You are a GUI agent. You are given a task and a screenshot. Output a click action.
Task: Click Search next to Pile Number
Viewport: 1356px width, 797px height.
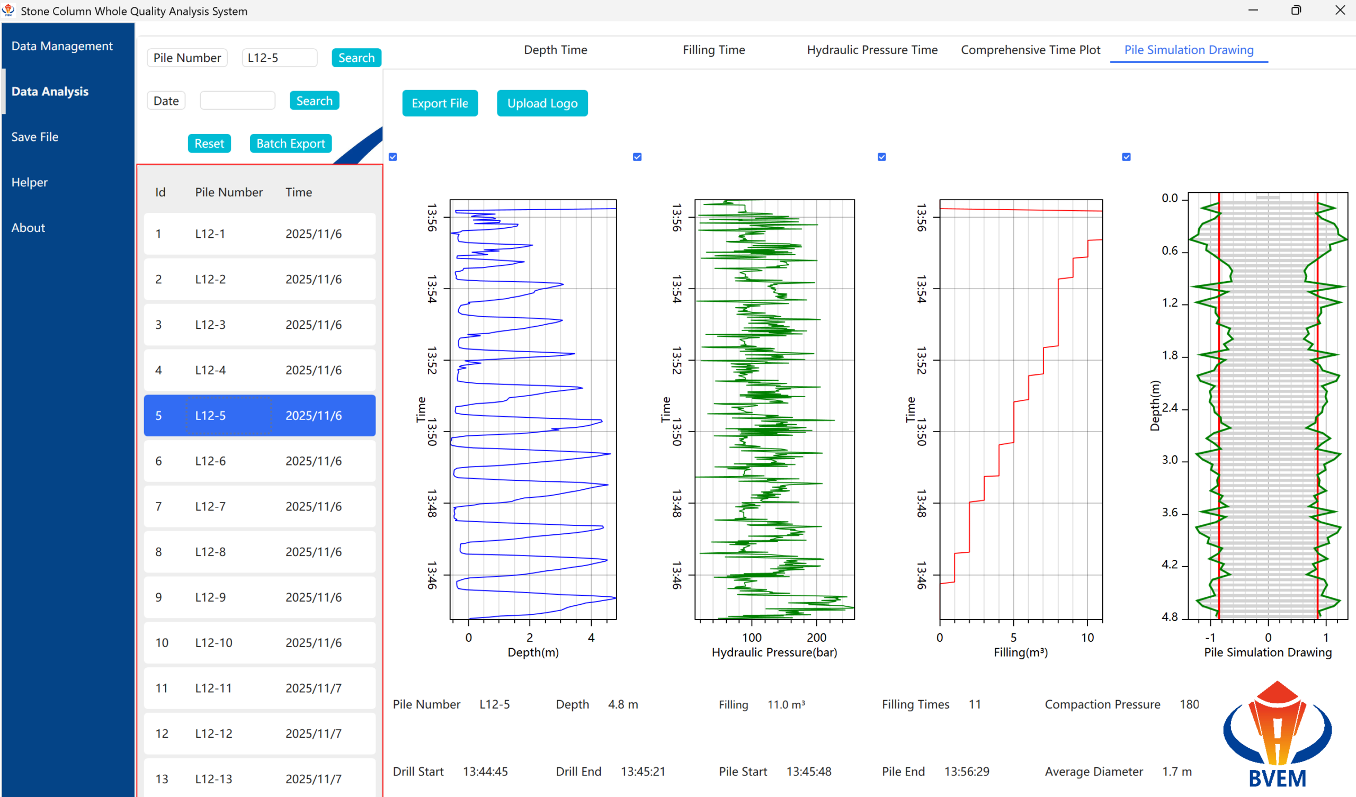click(x=356, y=58)
